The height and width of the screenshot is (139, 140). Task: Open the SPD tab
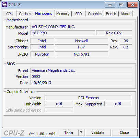click(x=79, y=14)
